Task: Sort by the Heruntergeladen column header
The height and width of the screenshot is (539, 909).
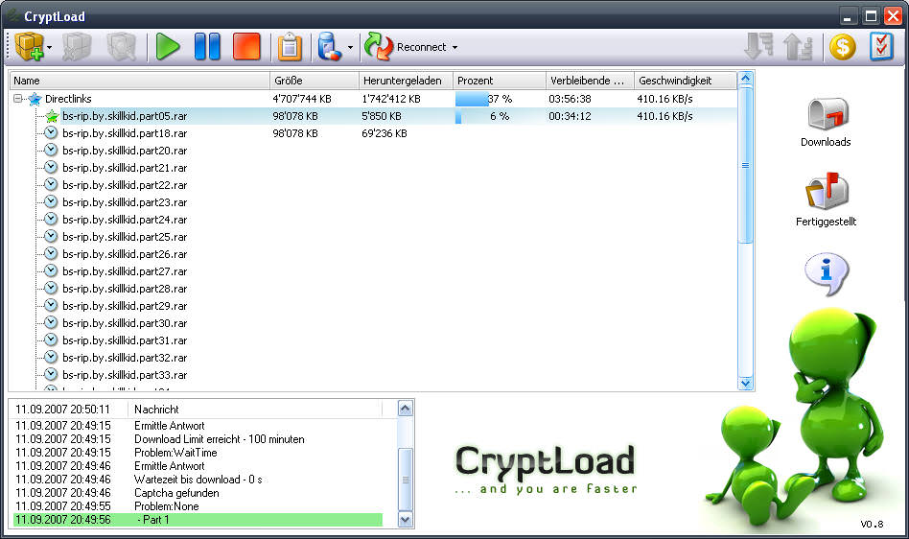Action: point(406,81)
